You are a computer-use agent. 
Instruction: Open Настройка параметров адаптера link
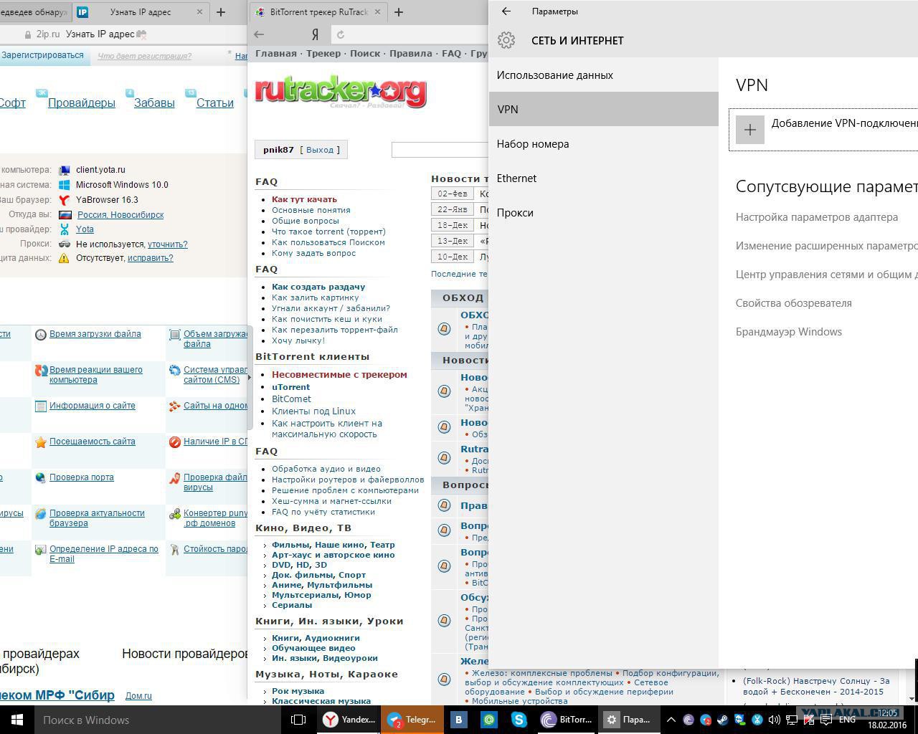(817, 216)
